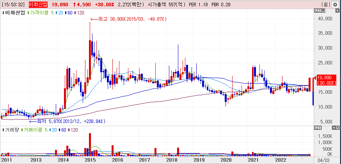The image size is (341, 164).
Task: Click the 1,000K volume axis label
Action: pos(325,142)
